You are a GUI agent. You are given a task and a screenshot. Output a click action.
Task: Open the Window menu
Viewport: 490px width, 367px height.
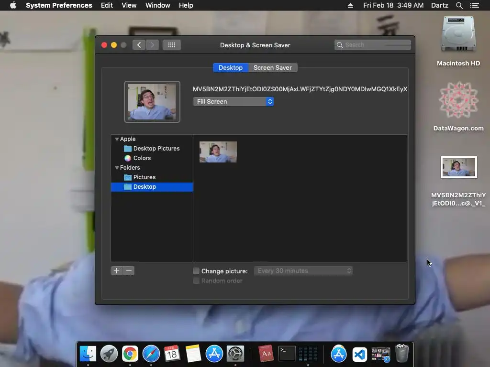pyautogui.click(x=158, y=5)
